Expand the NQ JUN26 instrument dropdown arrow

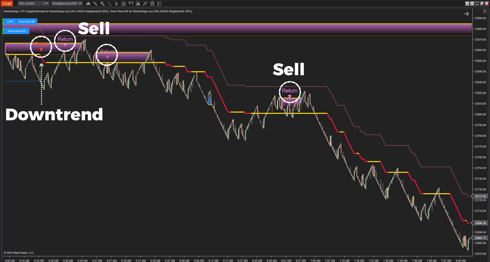46,3
